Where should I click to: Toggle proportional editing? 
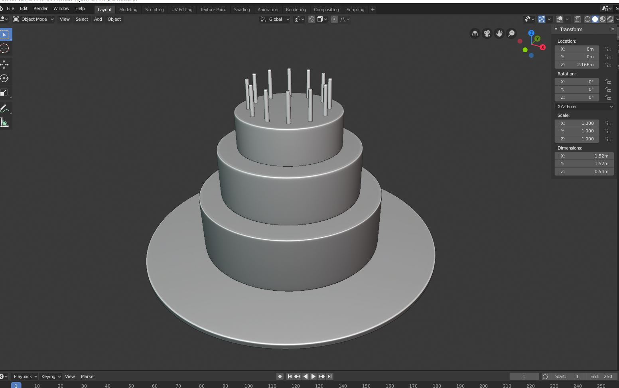pyautogui.click(x=334, y=19)
